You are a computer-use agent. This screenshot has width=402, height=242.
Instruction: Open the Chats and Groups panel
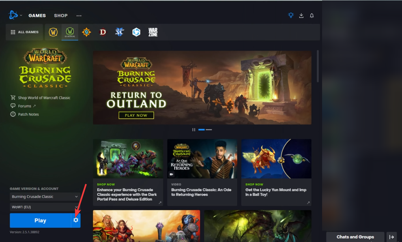(355, 237)
